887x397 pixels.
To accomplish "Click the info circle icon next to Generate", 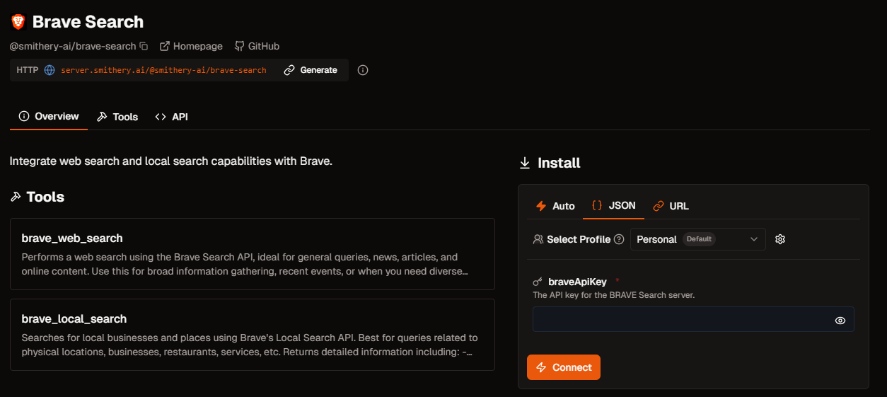I will (x=363, y=70).
